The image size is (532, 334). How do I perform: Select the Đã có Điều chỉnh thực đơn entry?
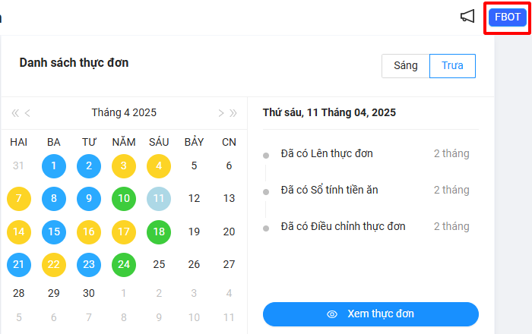(x=343, y=226)
